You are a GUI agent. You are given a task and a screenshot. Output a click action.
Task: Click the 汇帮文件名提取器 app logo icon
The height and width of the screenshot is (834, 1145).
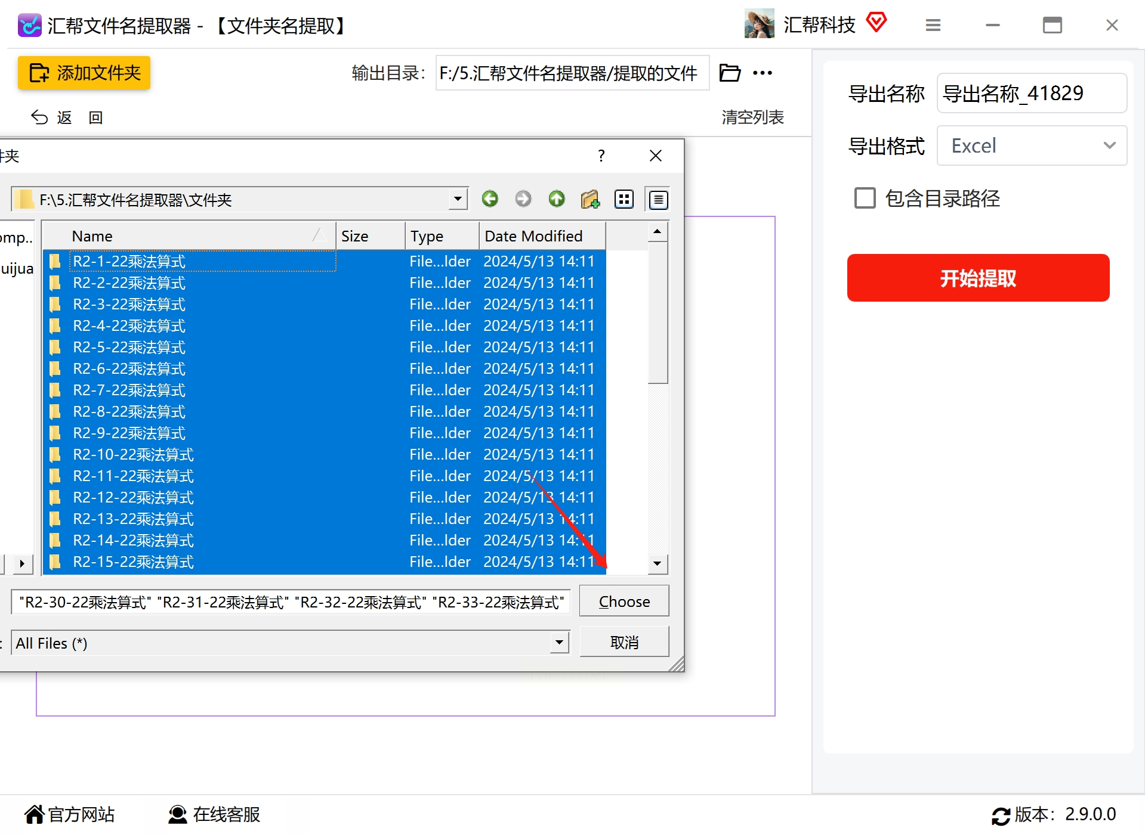click(x=30, y=25)
